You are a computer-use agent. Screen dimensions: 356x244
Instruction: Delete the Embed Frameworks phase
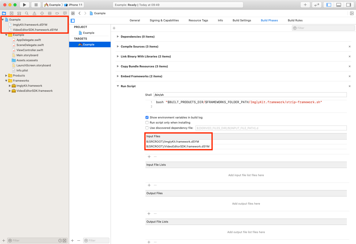pyautogui.click(x=350, y=76)
